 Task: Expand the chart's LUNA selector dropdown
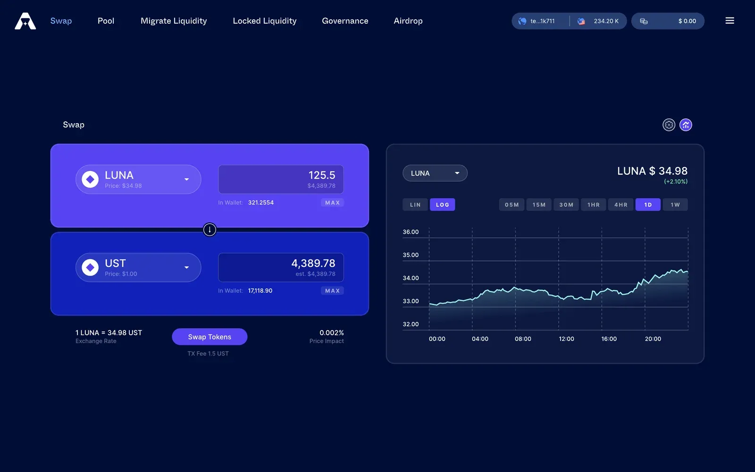pyautogui.click(x=435, y=173)
